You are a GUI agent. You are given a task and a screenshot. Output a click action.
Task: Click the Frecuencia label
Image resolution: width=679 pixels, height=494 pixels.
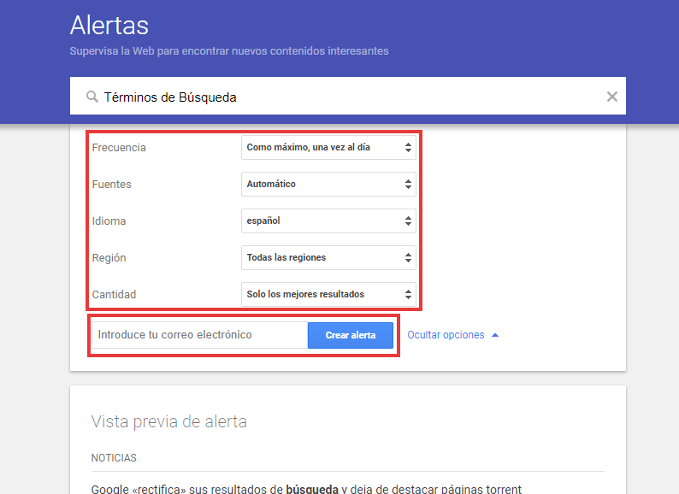point(119,147)
